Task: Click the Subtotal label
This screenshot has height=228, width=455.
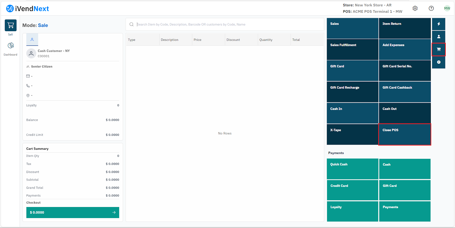Action: coord(32,180)
